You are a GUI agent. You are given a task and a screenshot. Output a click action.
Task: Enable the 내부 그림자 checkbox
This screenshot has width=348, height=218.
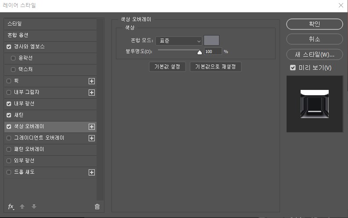(9, 92)
